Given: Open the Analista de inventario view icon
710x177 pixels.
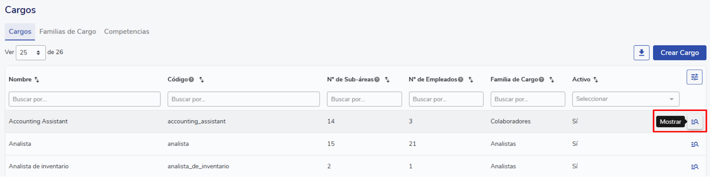Looking at the screenshot, I should 695,167.
